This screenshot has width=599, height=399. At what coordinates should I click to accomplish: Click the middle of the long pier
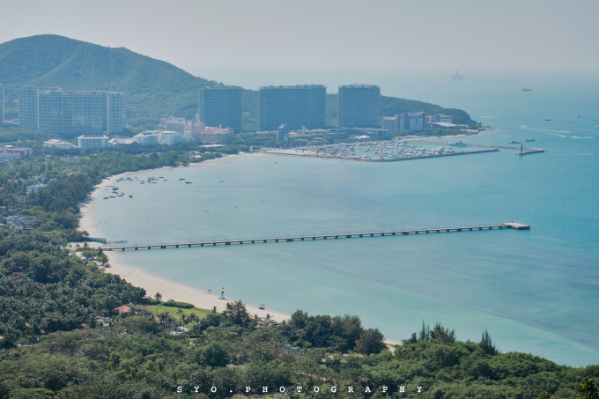308,237
